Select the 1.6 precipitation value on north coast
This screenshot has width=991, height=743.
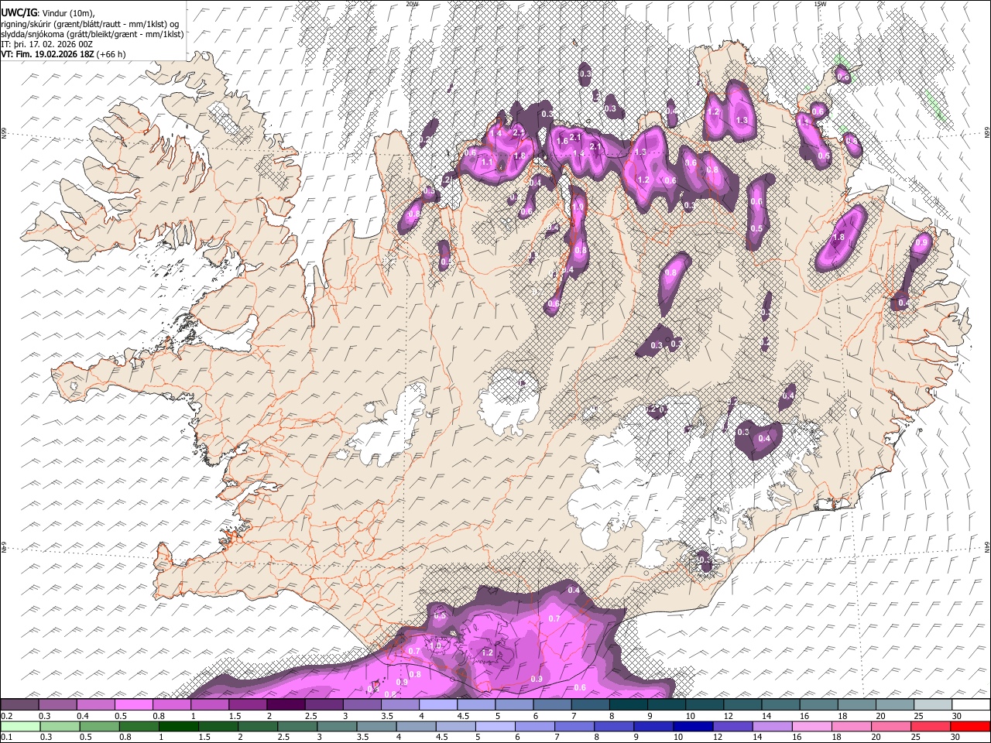click(x=562, y=141)
